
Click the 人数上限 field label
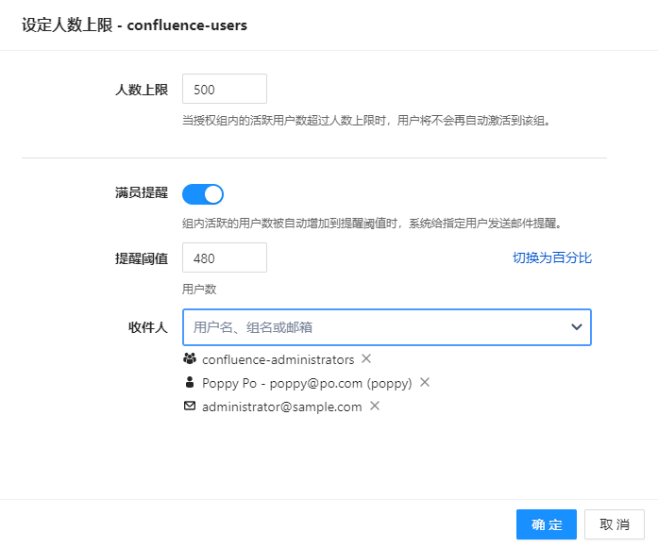(x=141, y=90)
